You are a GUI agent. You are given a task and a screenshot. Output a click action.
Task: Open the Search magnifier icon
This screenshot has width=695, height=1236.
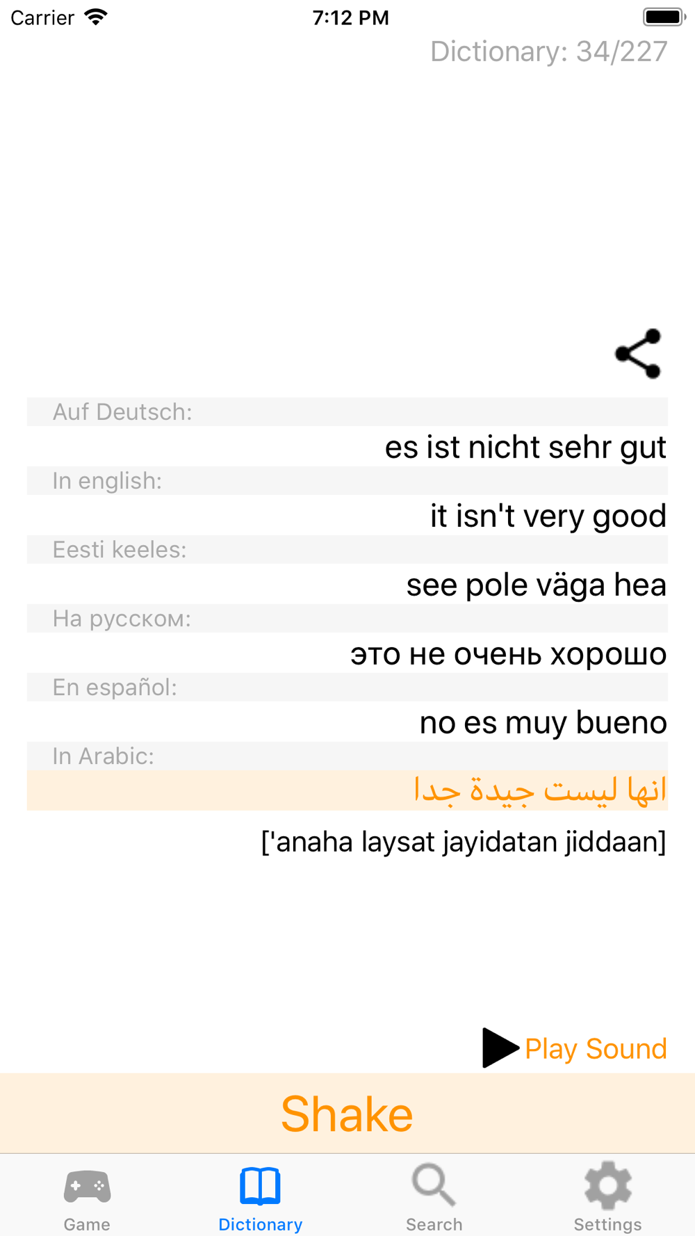pos(434,1185)
